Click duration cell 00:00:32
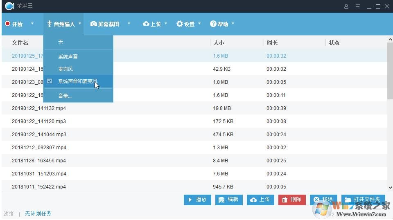This screenshot has width=393, height=220. 276,56
